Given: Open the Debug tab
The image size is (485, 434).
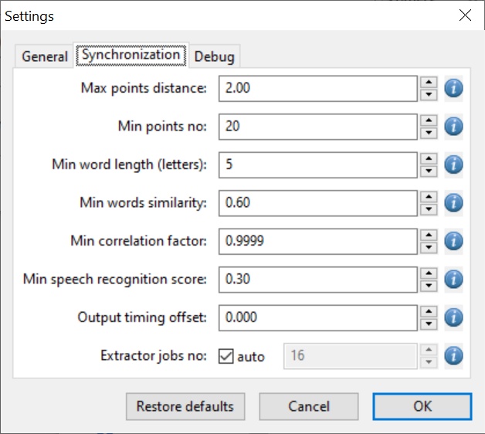Looking at the screenshot, I should coord(214,56).
